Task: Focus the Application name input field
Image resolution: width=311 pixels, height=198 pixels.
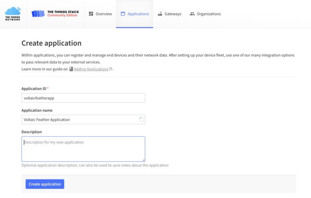Action: [x=83, y=120]
